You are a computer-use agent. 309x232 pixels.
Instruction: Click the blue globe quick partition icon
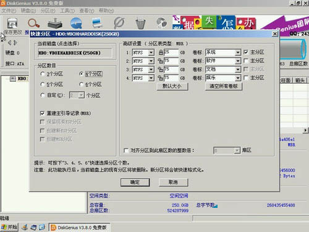pyautogui.click(x=76, y=24)
